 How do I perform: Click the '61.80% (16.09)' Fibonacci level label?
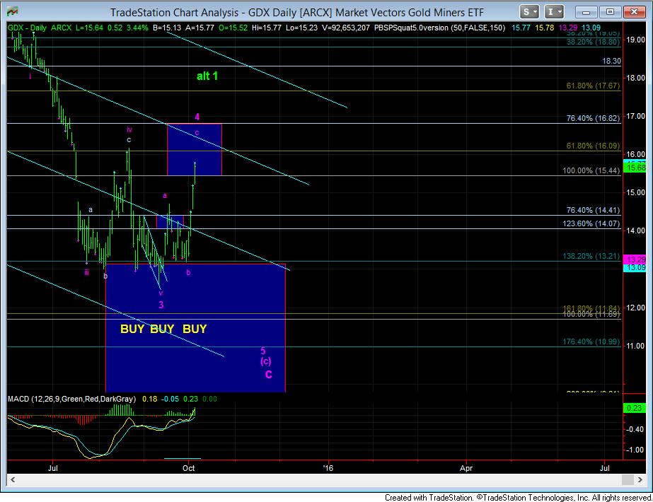tap(593, 146)
